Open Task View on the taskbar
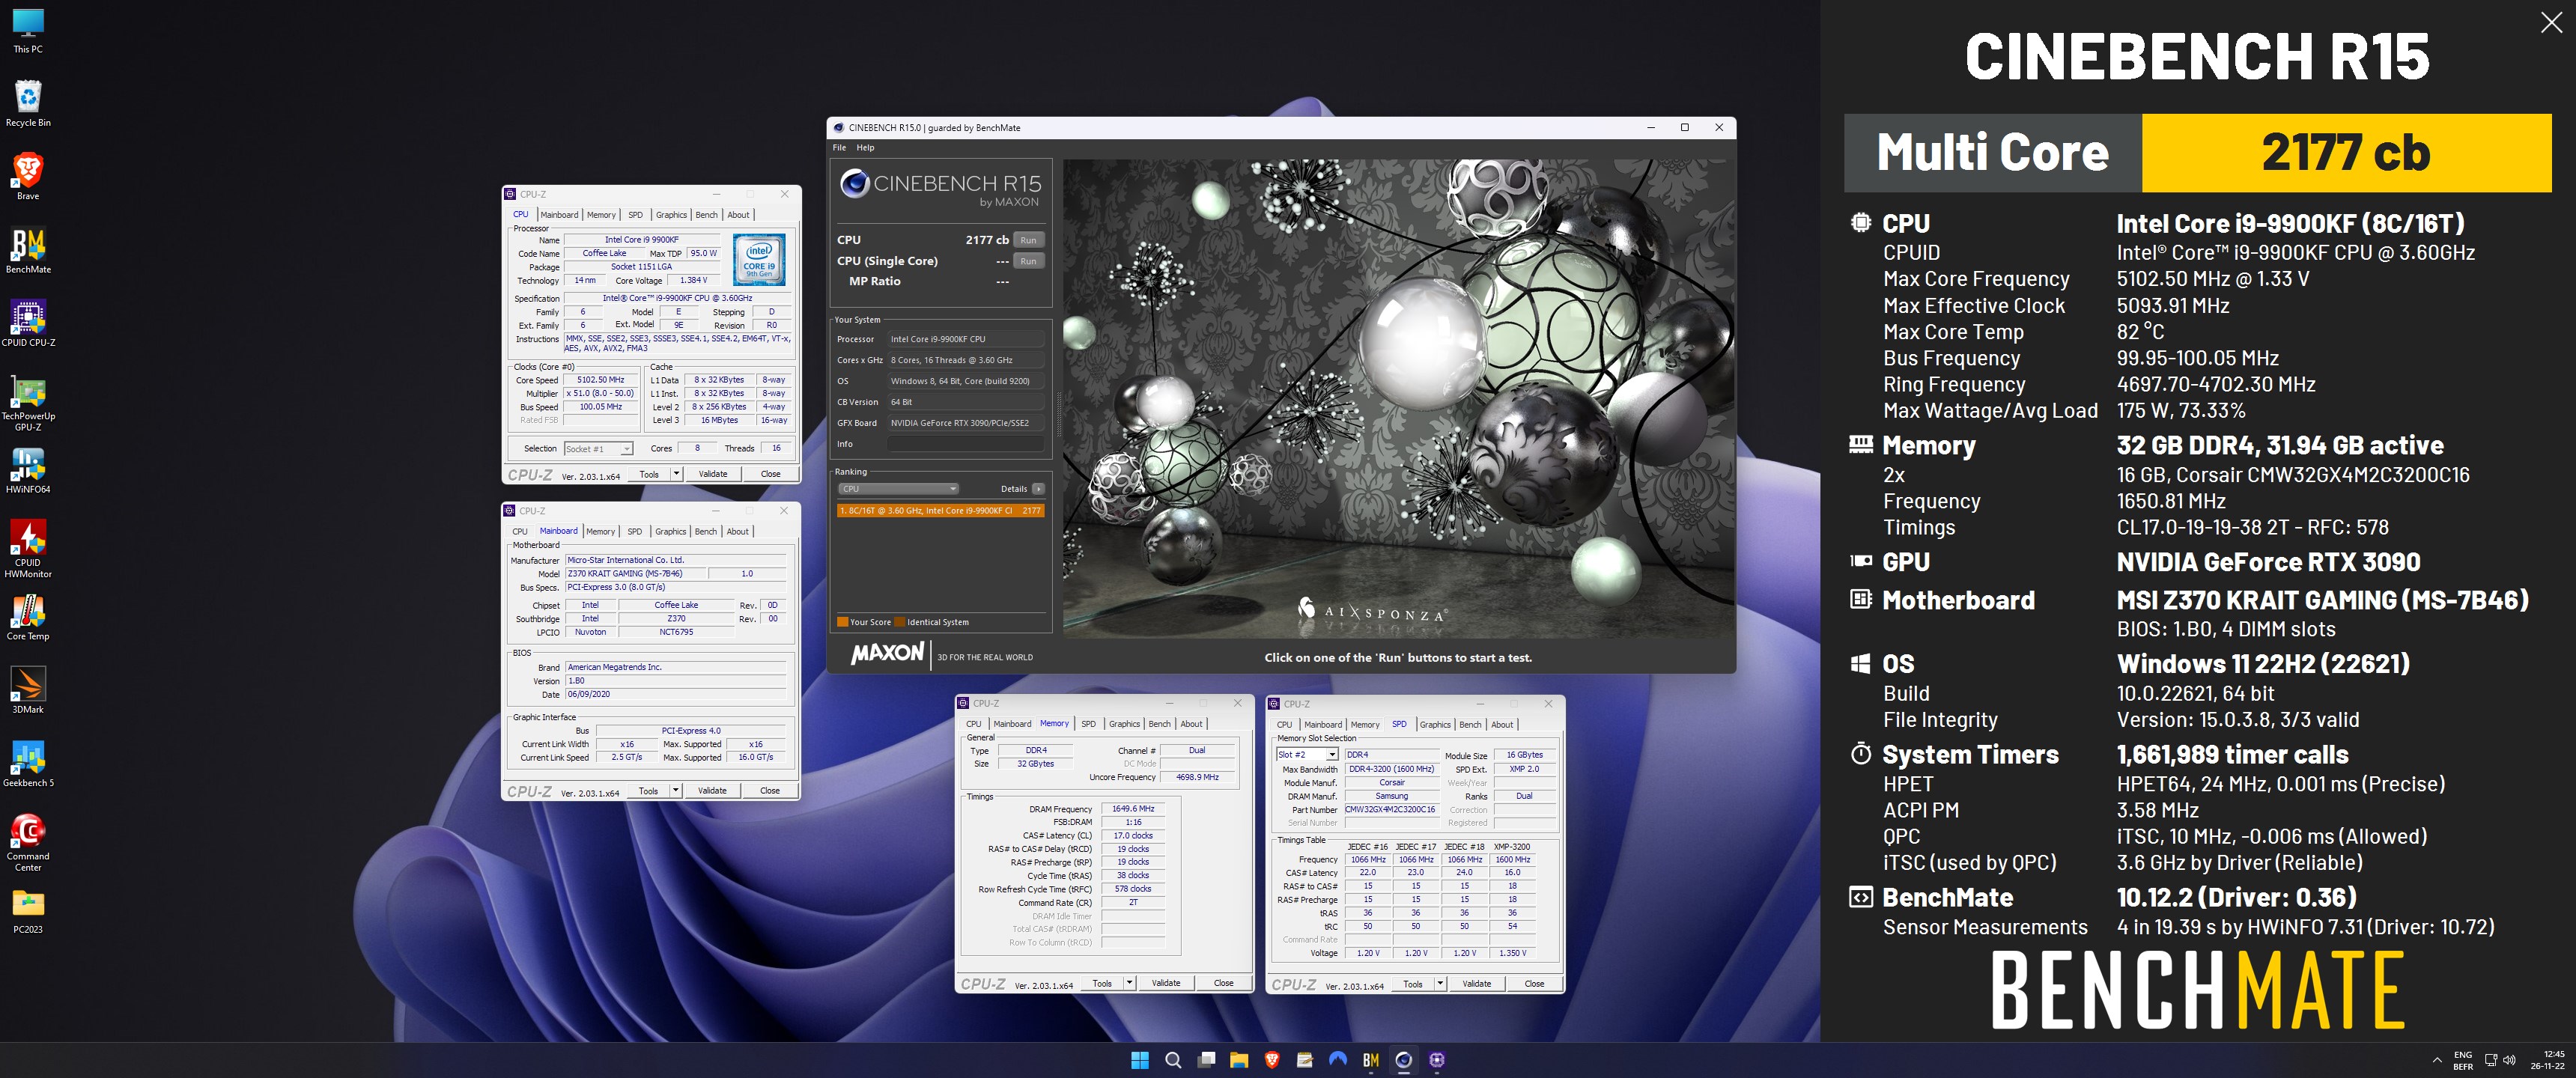 [x=1206, y=1060]
